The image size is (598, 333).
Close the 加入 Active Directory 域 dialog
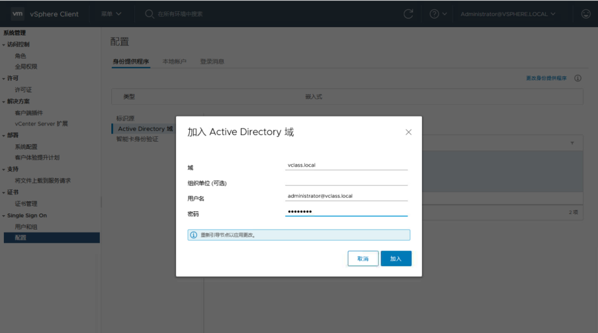coord(409,132)
